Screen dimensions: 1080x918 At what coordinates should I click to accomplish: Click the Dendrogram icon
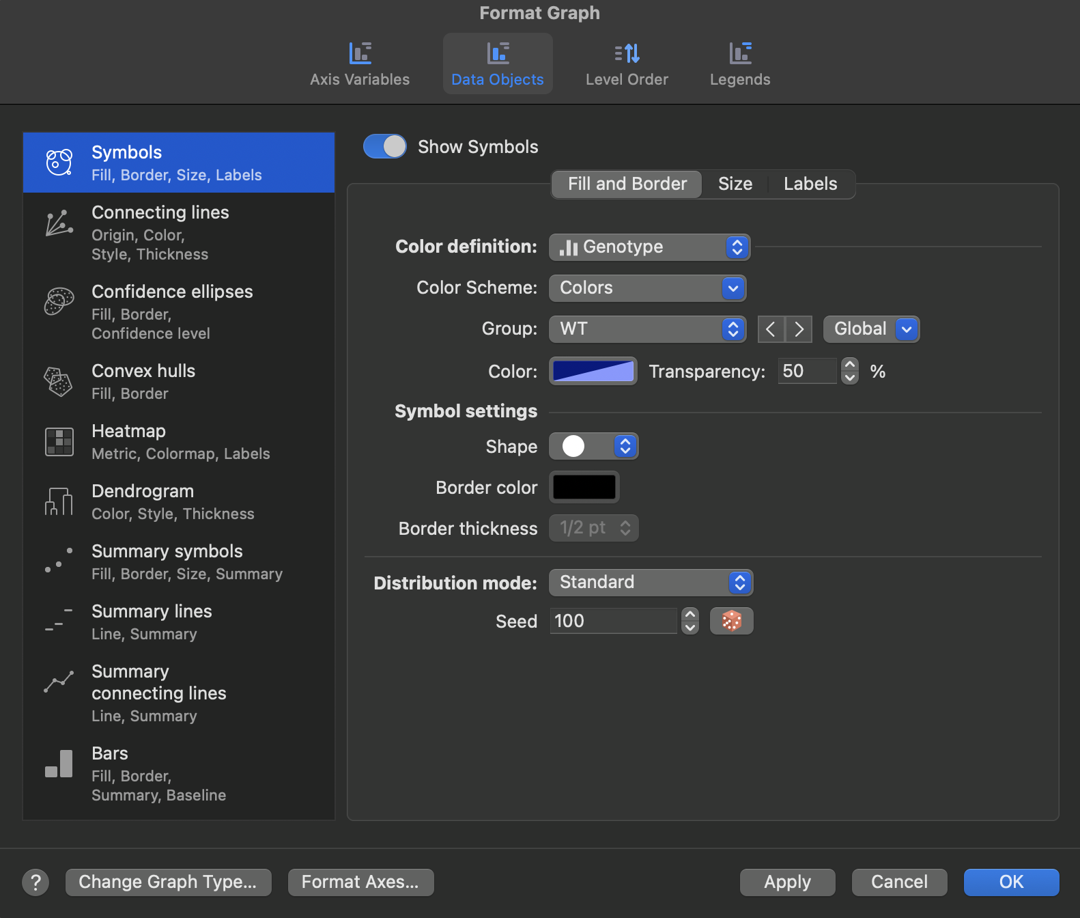59,501
